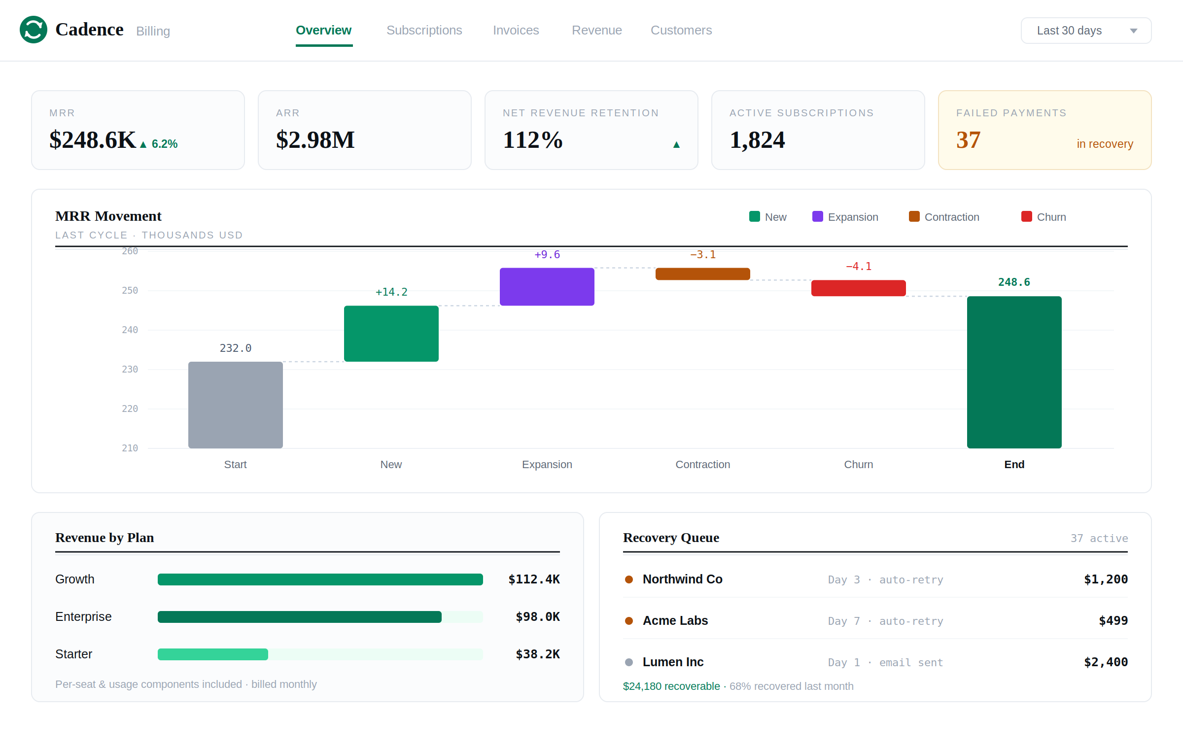Click the 232.0 Start value label
The image size is (1183, 749).
[x=236, y=348]
